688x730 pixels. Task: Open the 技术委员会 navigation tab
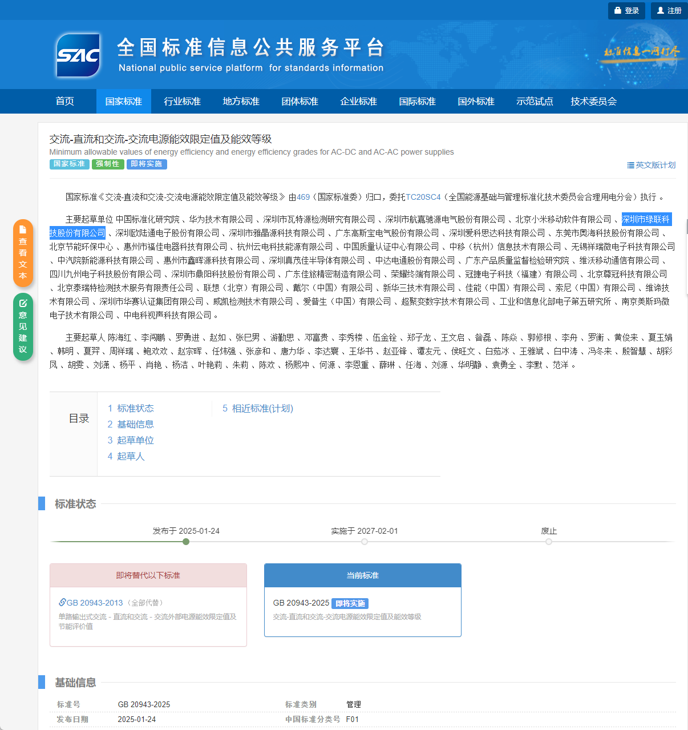pos(593,101)
